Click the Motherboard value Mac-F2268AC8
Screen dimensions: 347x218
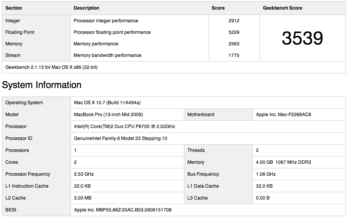pyautogui.click(x=283, y=115)
